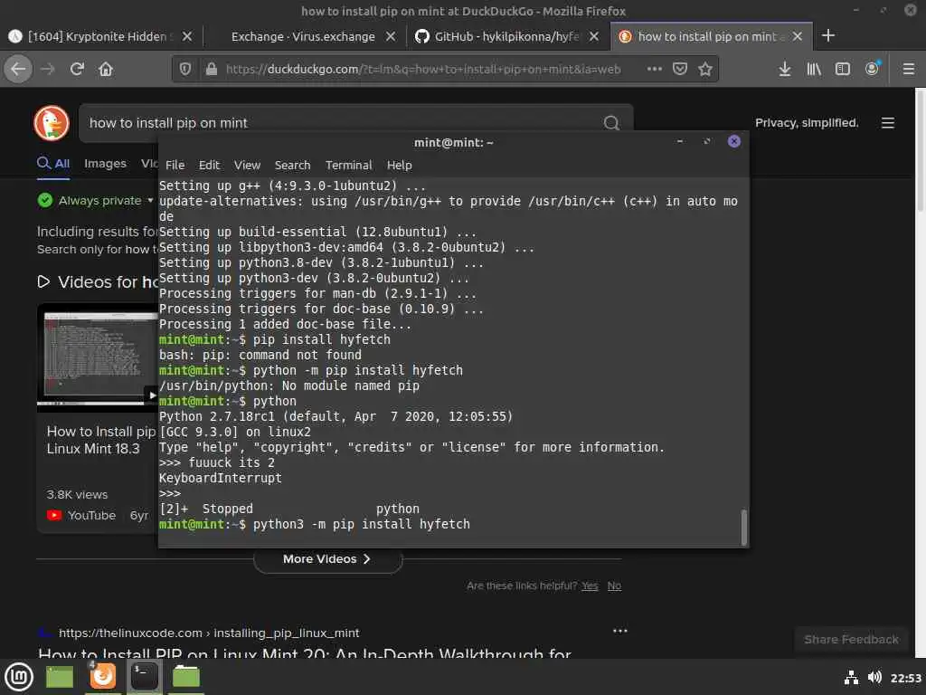This screenshot has width=926, height=695.
Task: Open Firefox account icon
Action: 873,69
